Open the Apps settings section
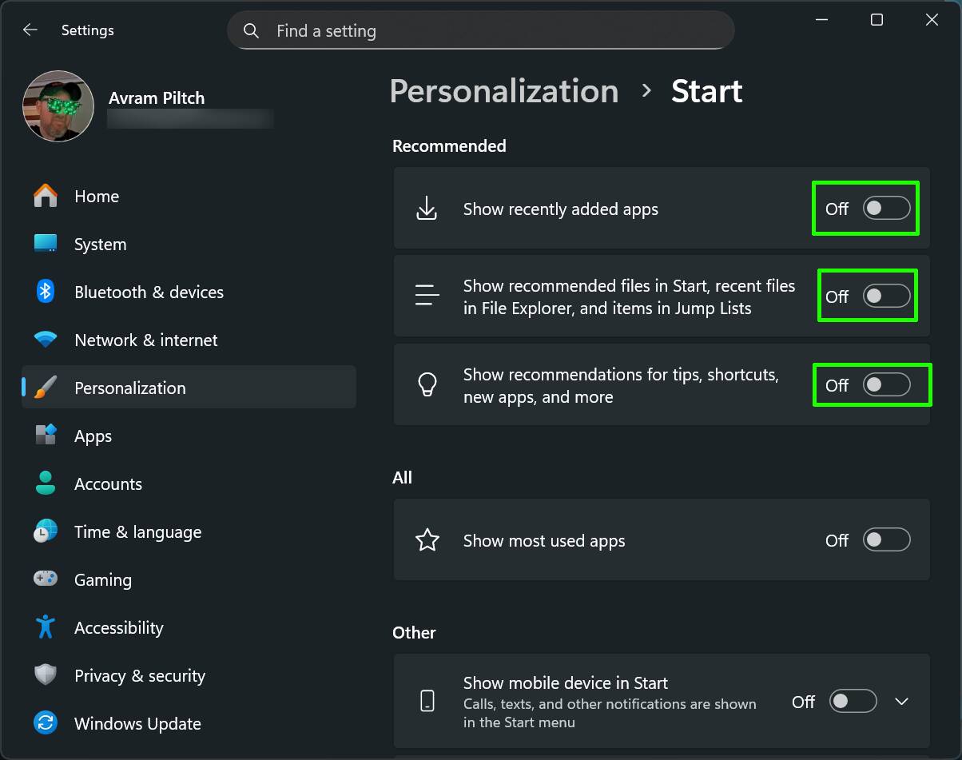962x760 pixels. (93, 436)
